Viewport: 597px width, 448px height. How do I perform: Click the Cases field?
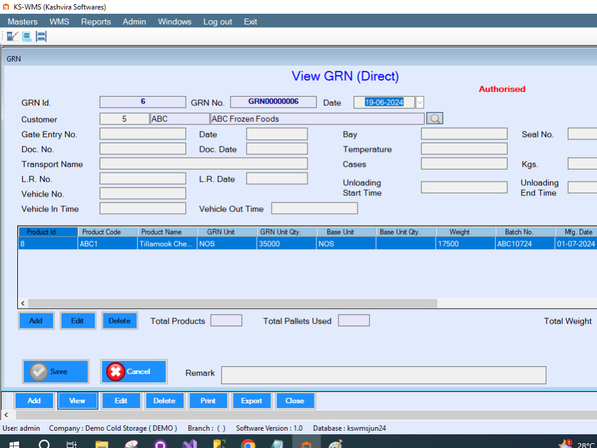464,164
